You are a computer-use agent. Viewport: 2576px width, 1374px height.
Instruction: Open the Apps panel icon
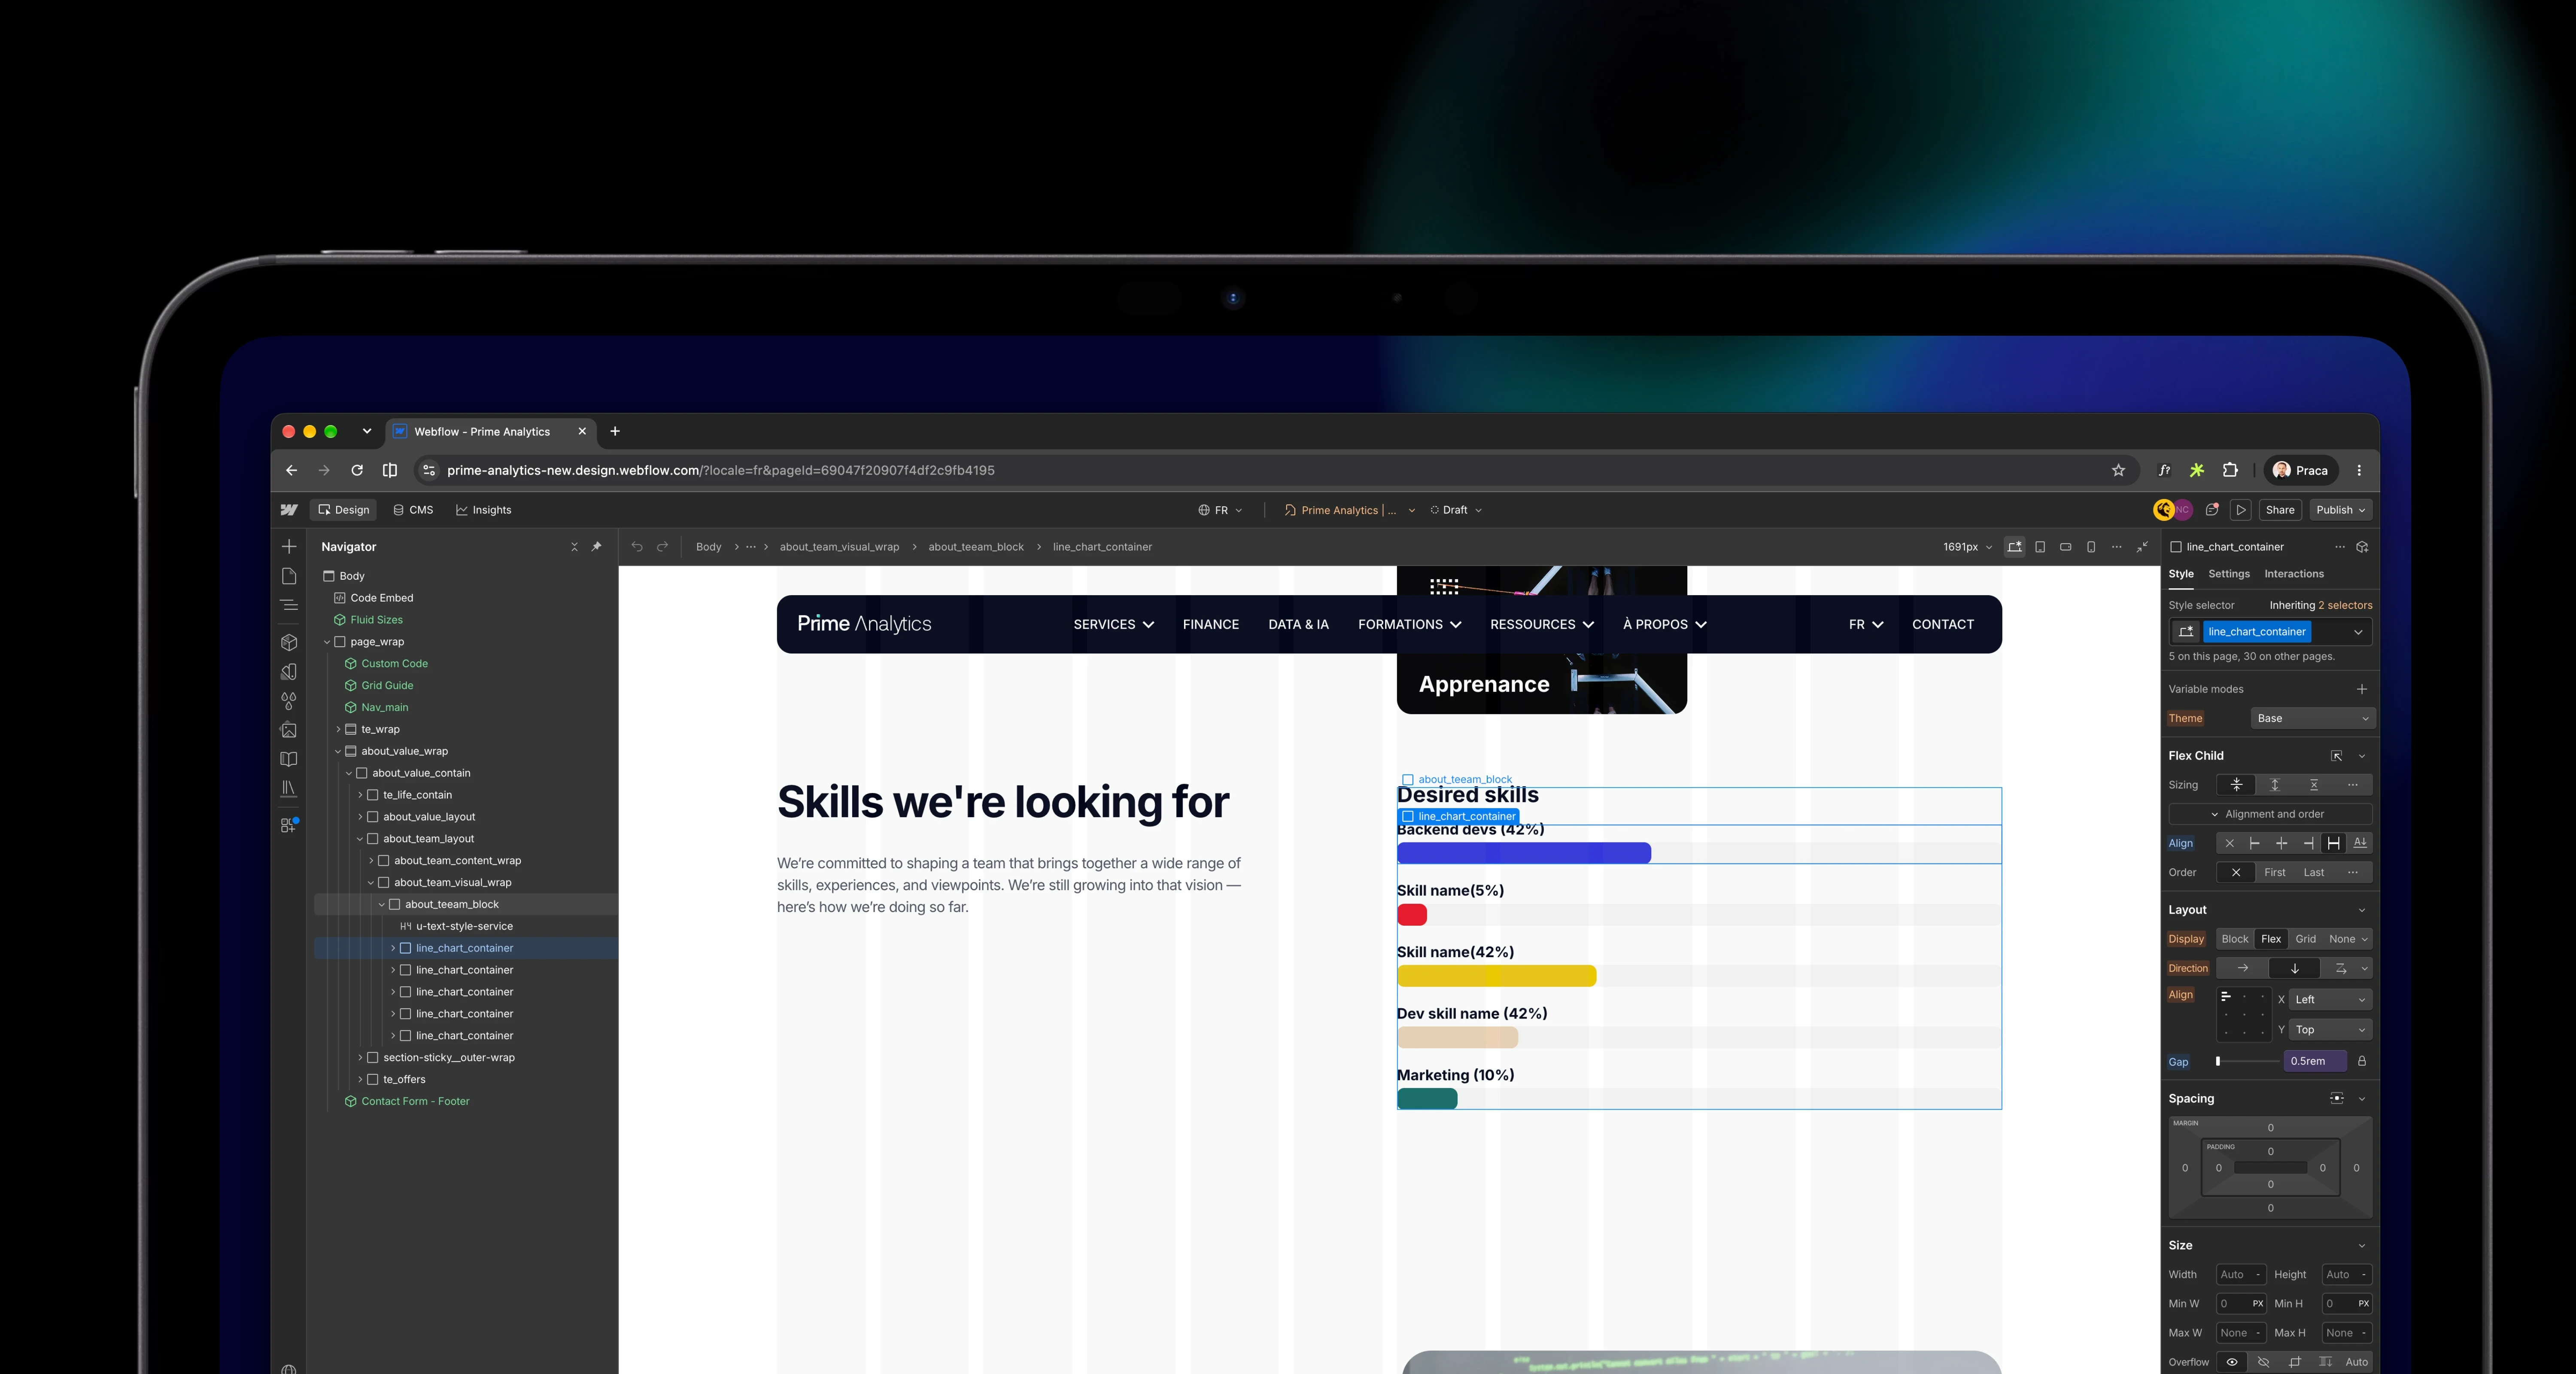pos(289,825)
